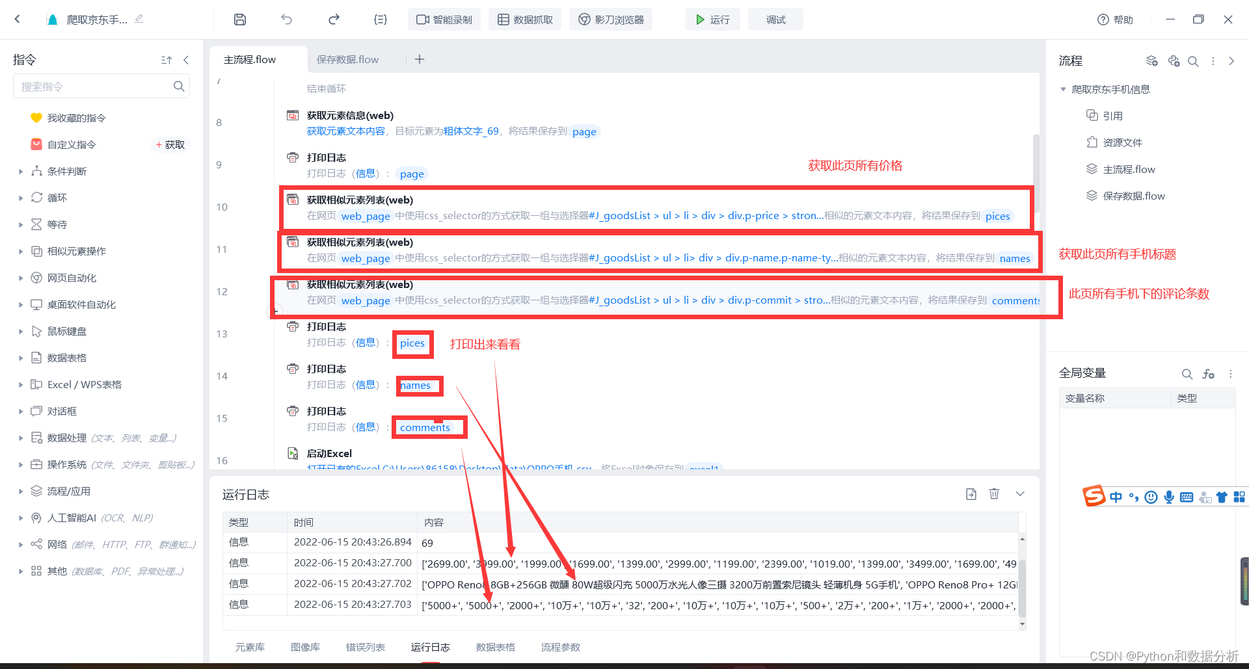
Task: Expand the Excel / WPS表格 category
Action: point(21,384)
